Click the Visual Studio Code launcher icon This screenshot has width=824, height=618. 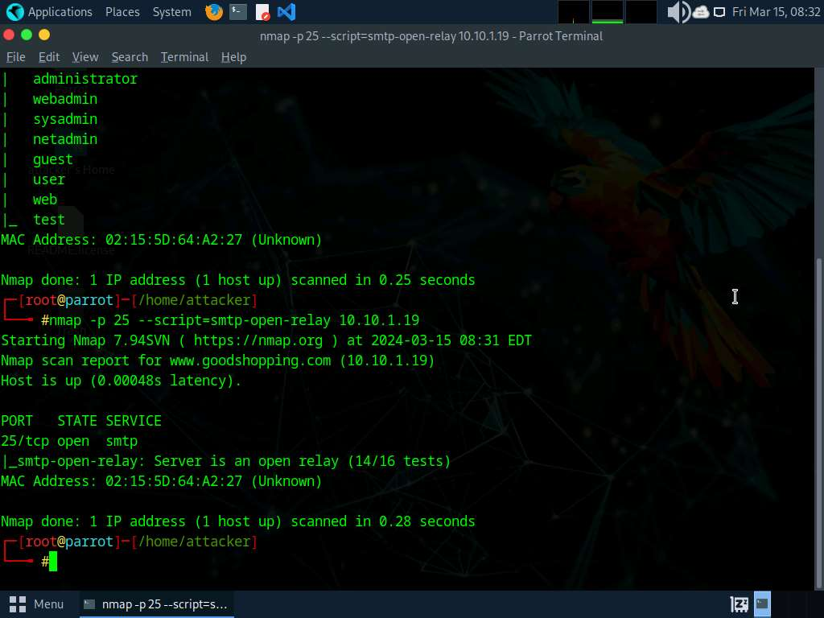pos(286,12)
